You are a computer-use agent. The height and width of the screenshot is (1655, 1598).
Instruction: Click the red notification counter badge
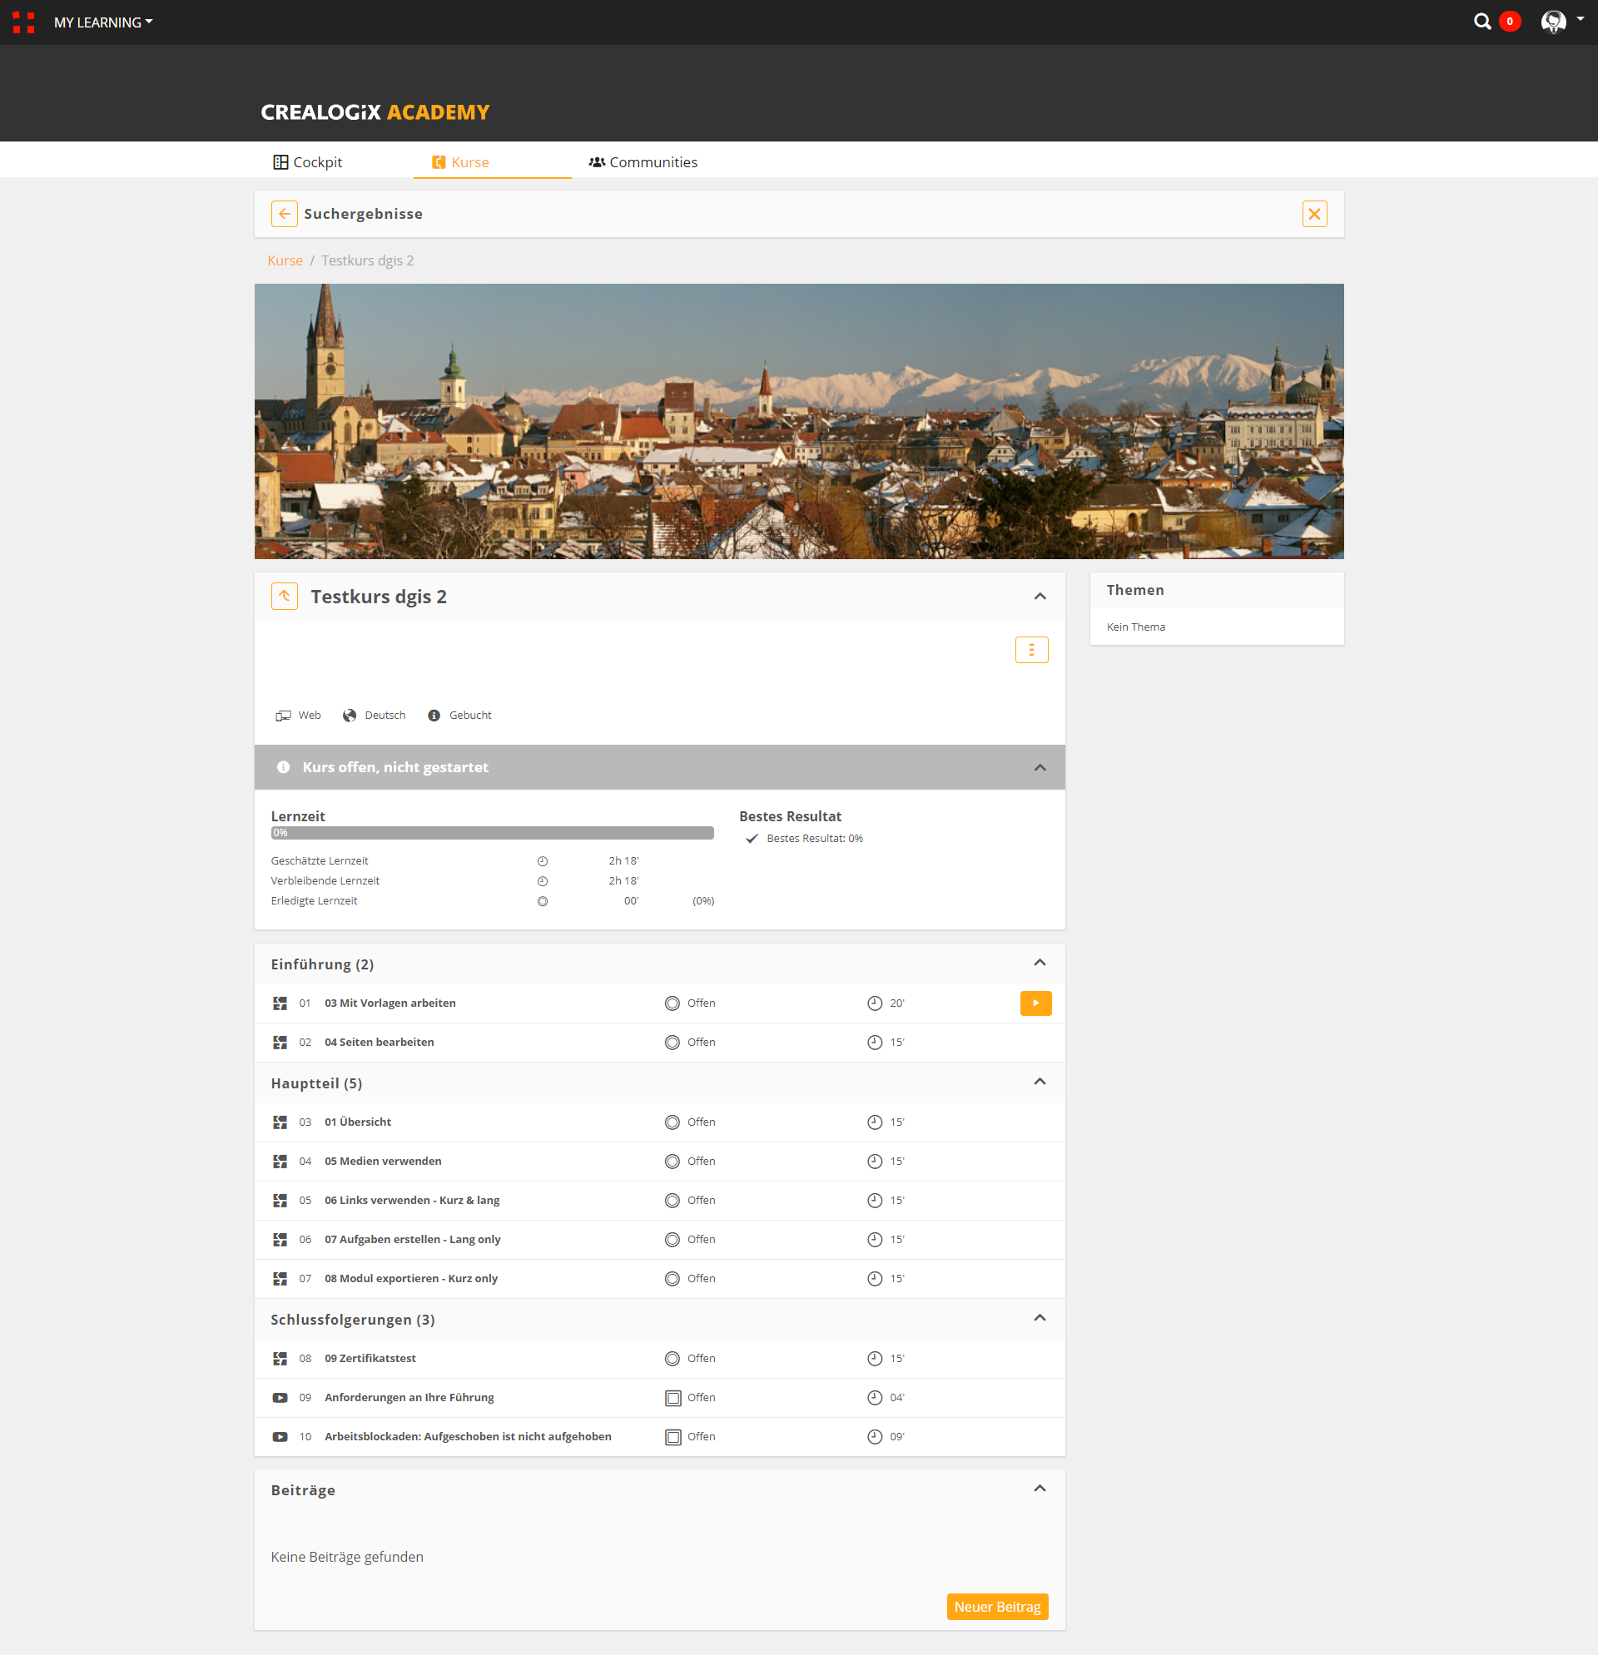click(x=1509, y=22)
